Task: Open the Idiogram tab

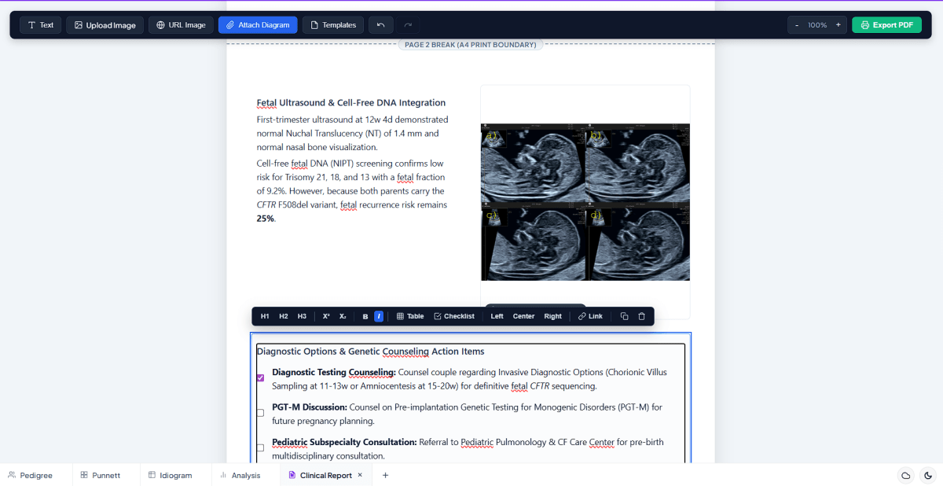Action: tap(171, 475)
